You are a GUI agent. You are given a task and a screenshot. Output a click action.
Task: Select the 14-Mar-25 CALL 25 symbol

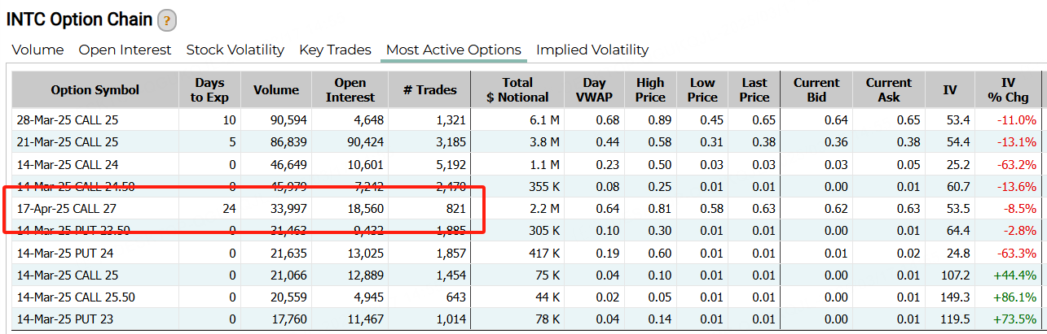point(68,275)
